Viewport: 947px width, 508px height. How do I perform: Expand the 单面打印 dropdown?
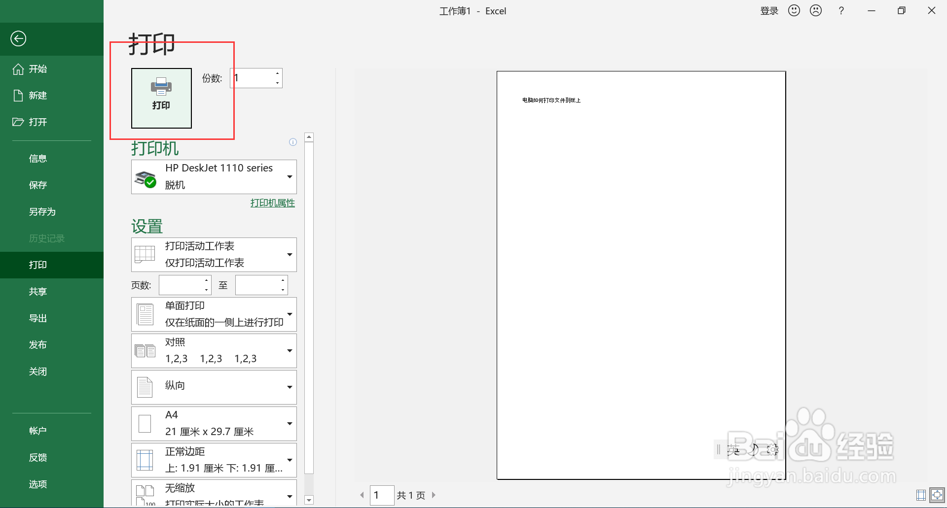[x=214, y=314]
